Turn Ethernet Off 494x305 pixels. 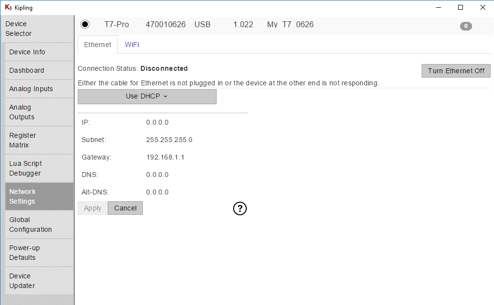tap(456, 71)
